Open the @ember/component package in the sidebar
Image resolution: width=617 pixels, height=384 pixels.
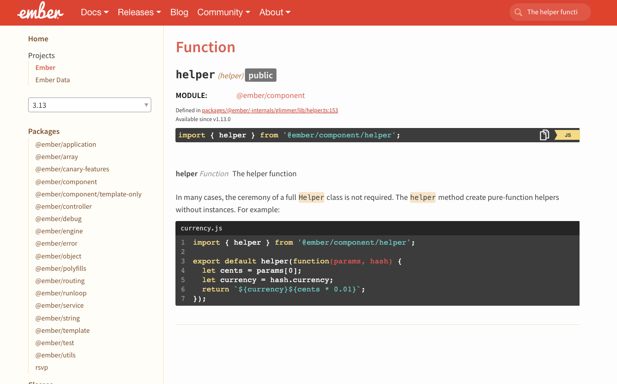click(66, 182)
